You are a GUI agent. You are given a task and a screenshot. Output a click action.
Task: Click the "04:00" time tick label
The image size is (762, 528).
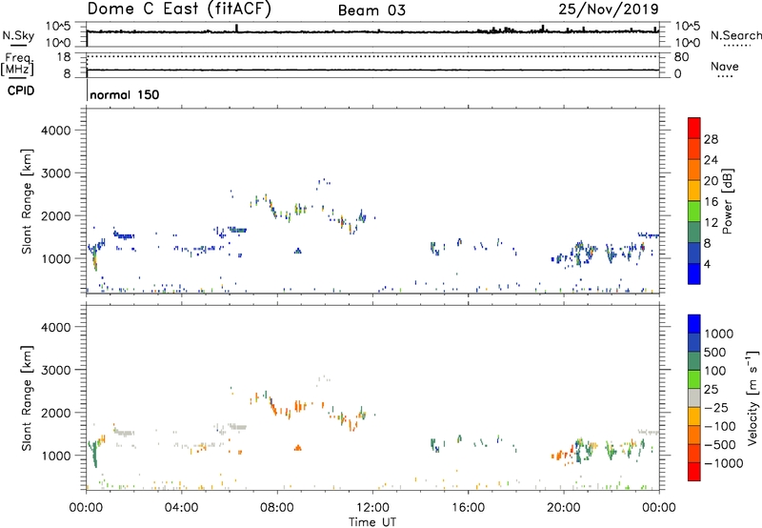coord(181,508)
